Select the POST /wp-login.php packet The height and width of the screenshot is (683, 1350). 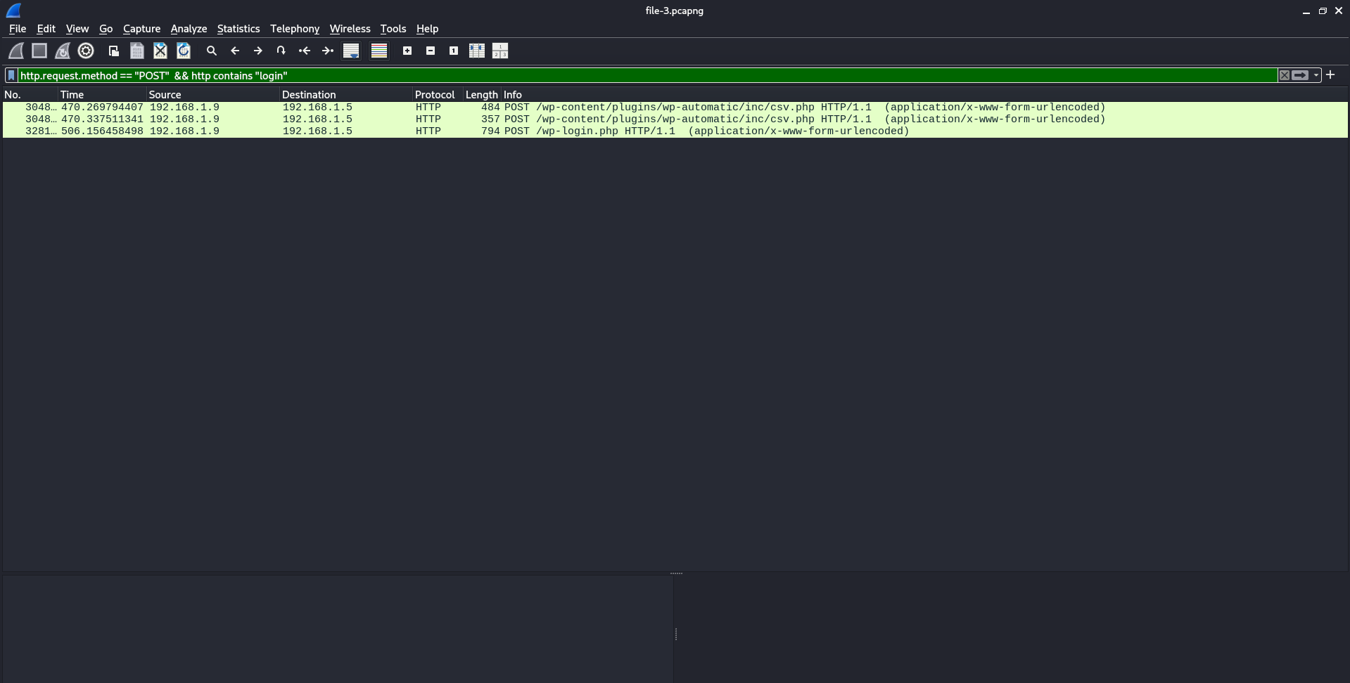pyautogui.click(x=675, y=131)
